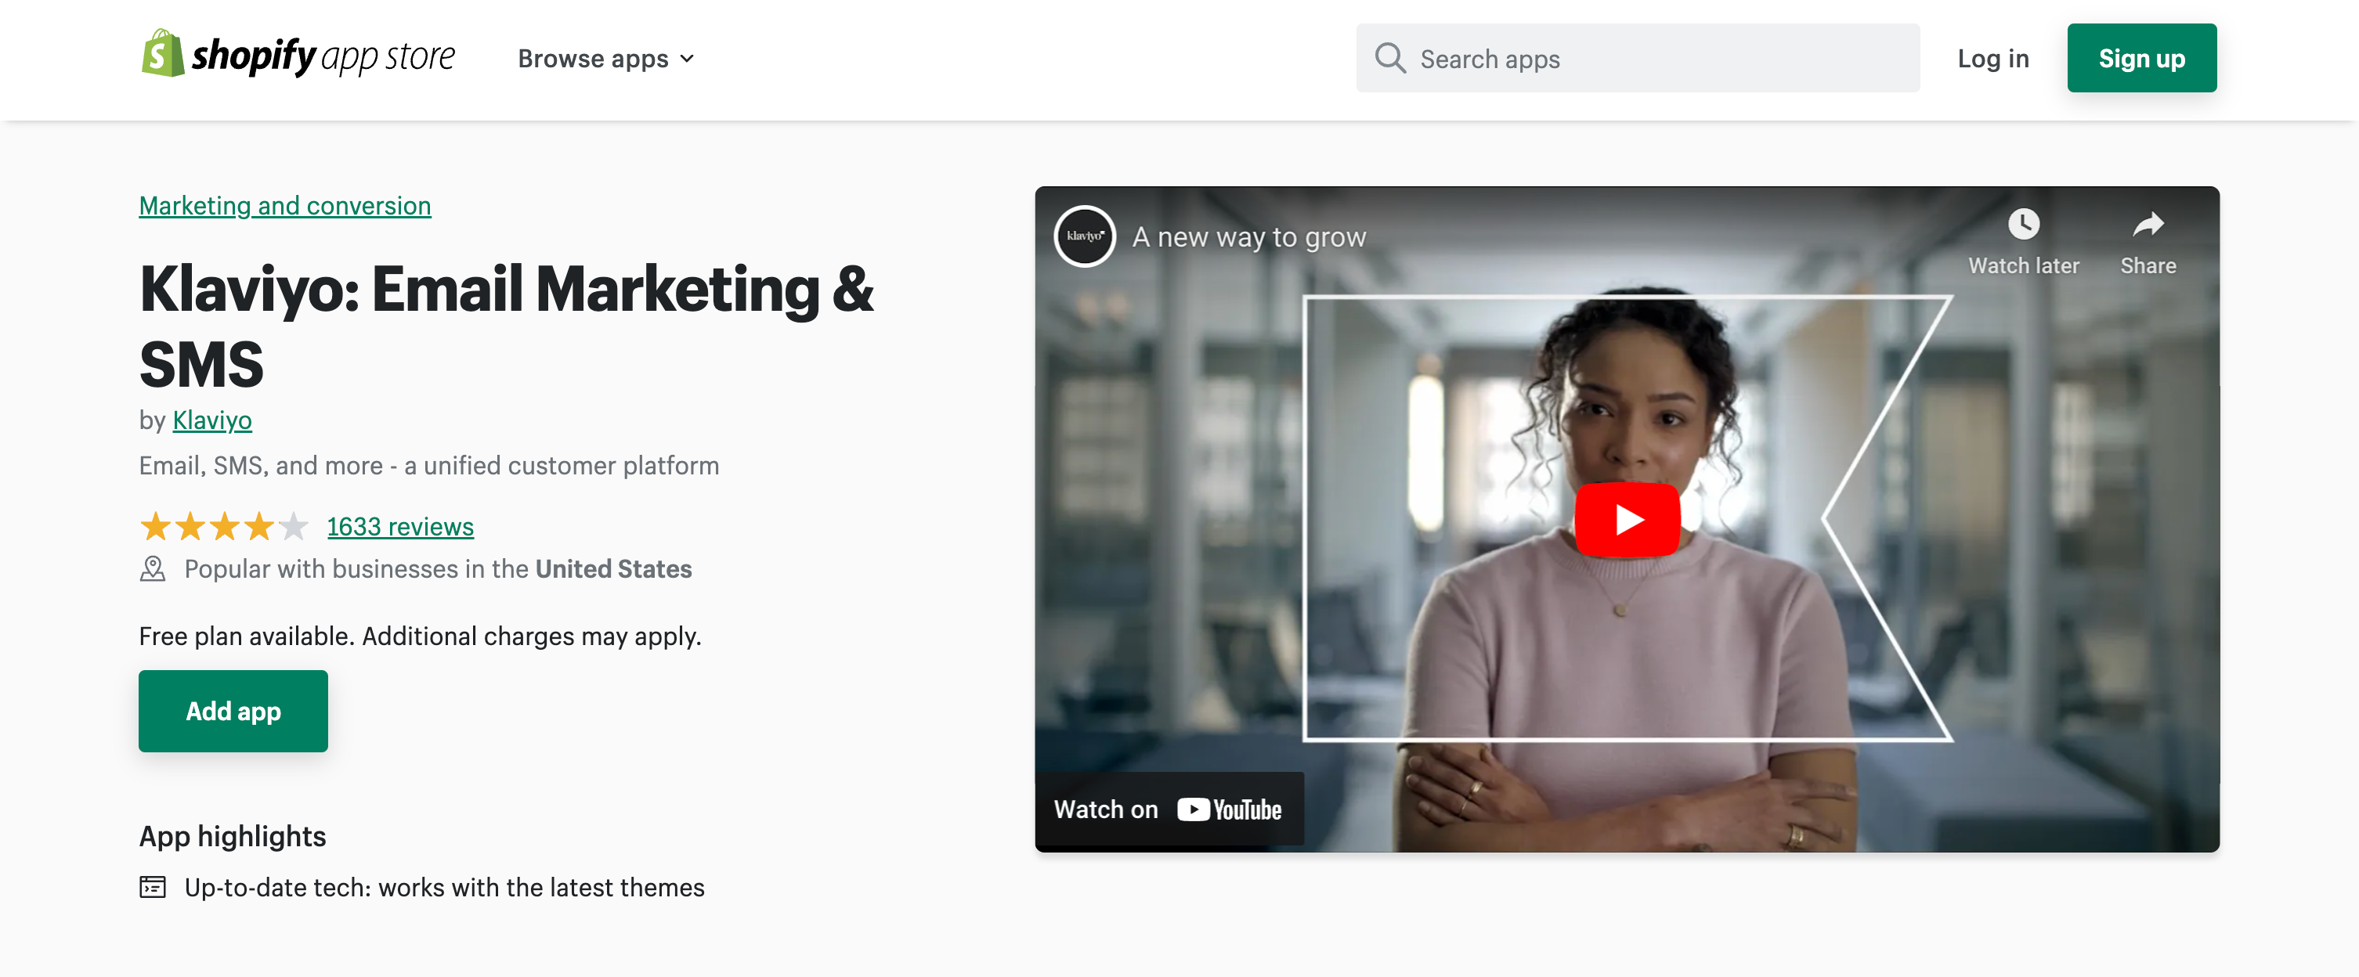Focus the Search apps field
This screenshot has height=977, width=2359.
(1638, 59)
